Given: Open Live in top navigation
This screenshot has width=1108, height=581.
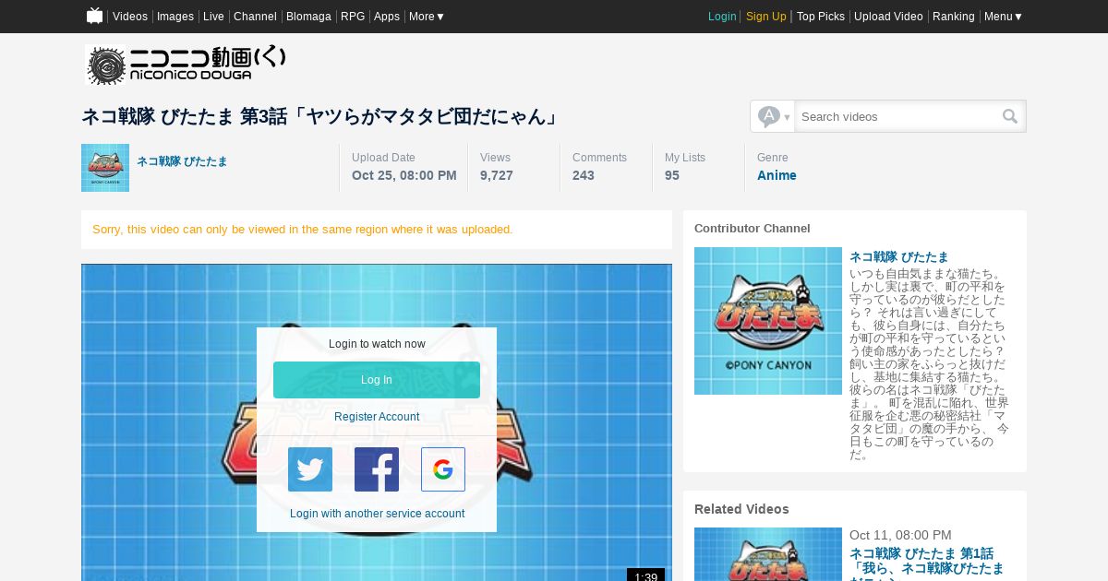Looking at the screenshot, I should [x=213, y=16].
